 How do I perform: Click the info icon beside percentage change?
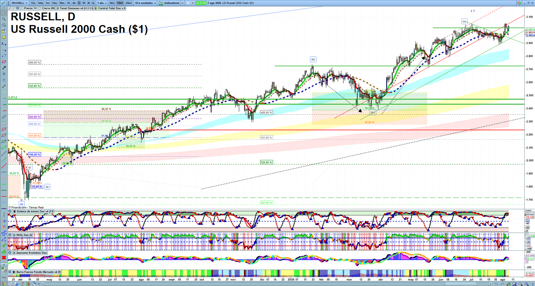pos(188,3)
